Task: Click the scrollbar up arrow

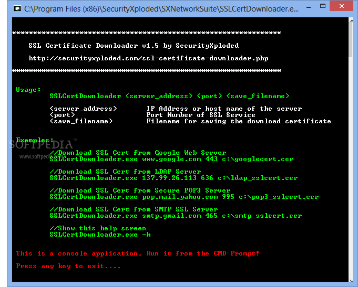Action: click(351, 20)
